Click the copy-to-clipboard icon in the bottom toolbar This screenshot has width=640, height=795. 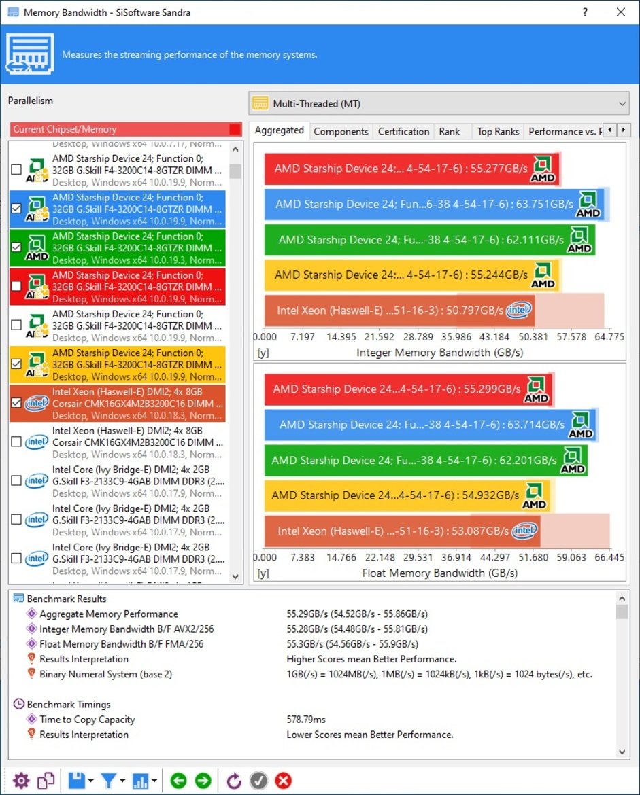click(x=46, y=780)
